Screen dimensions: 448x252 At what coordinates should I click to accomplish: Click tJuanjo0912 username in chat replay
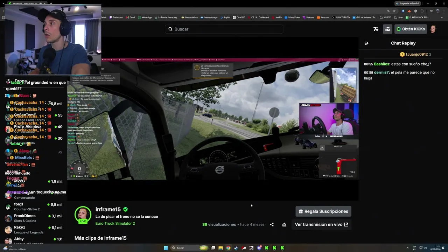click(x=417, y=54)
